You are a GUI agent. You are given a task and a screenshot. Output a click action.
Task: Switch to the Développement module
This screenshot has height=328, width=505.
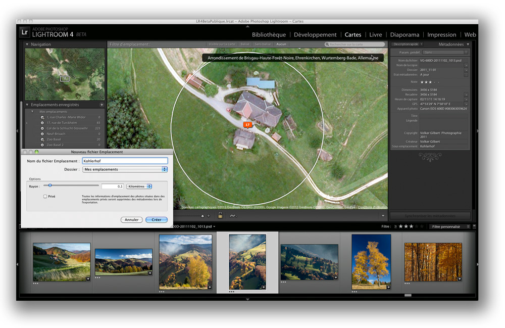pos(315,35)
